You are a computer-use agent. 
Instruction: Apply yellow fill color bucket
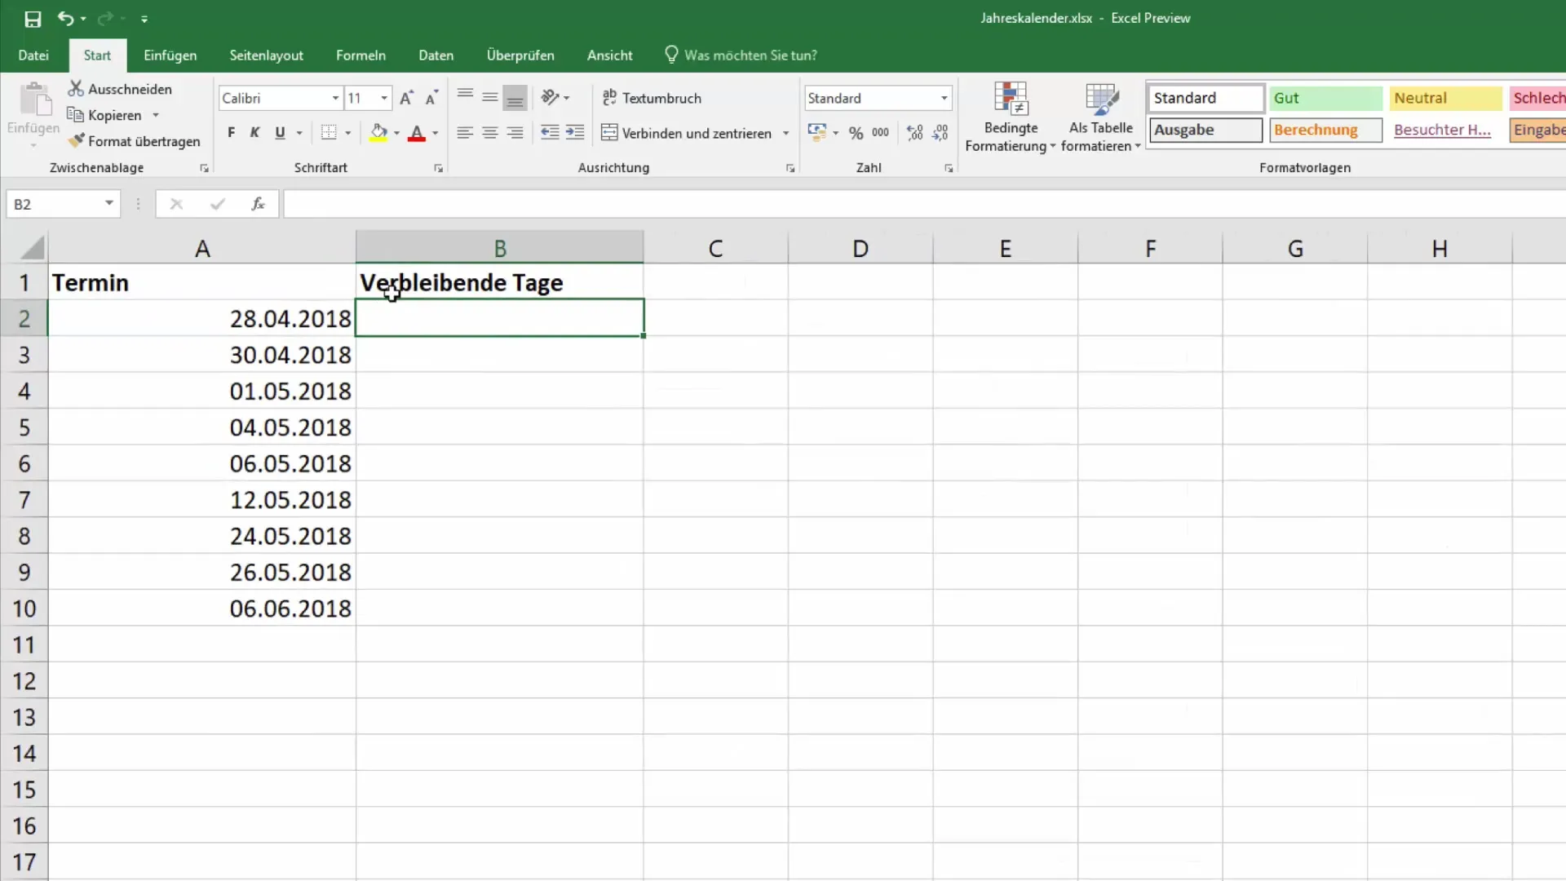click(378, 133)
